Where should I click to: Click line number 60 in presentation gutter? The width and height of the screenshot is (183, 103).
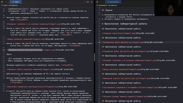point(99,42)
